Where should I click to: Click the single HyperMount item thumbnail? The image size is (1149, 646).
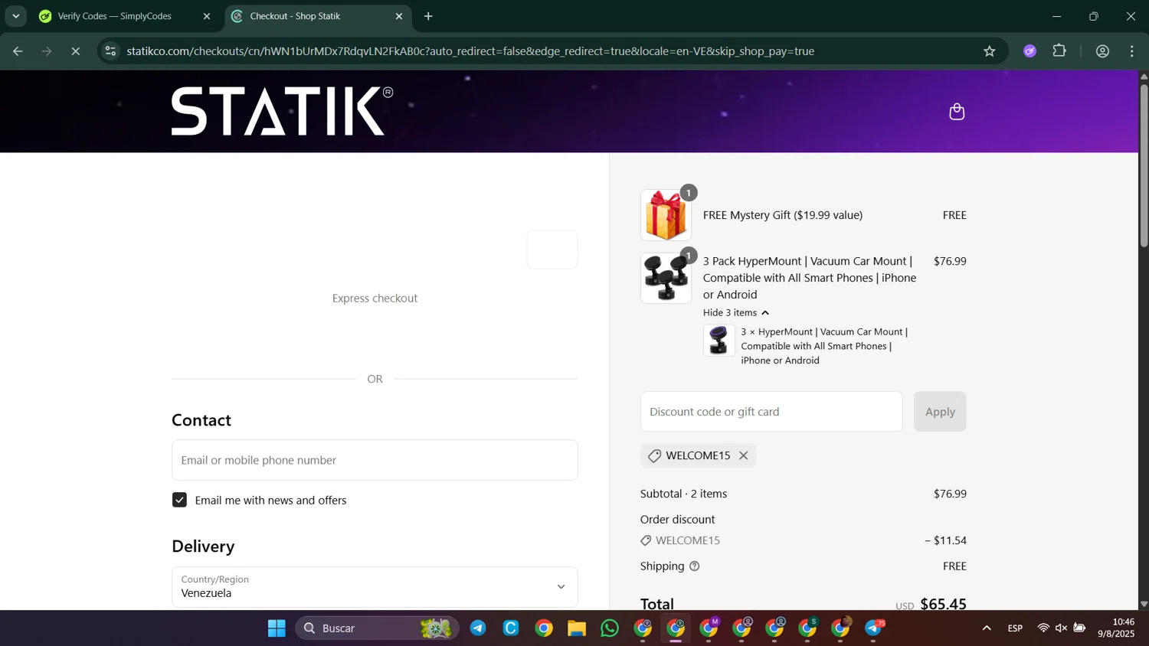click(719, 341)
